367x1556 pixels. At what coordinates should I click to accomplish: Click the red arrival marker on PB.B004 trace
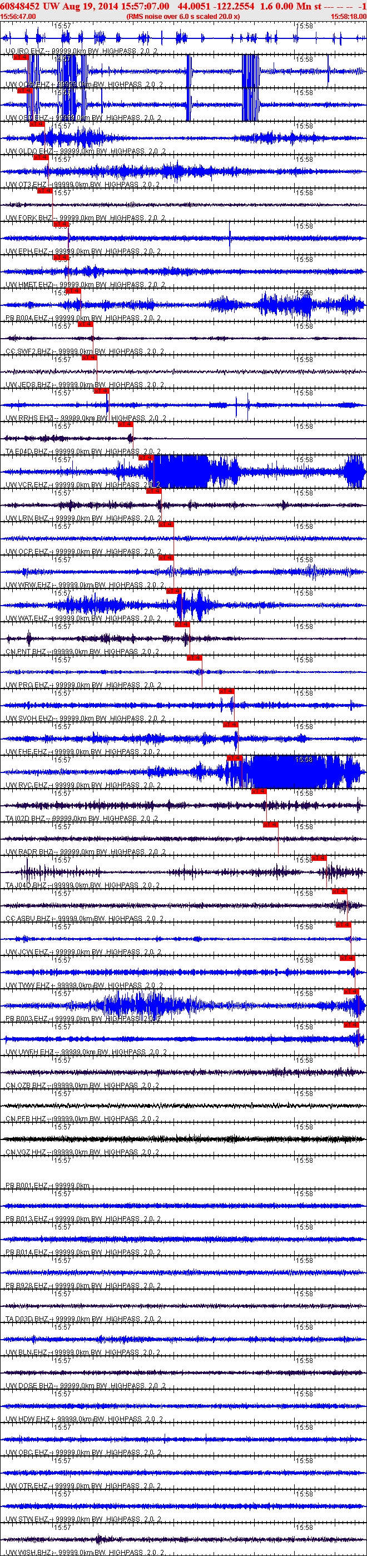click(x=73, y=291)
